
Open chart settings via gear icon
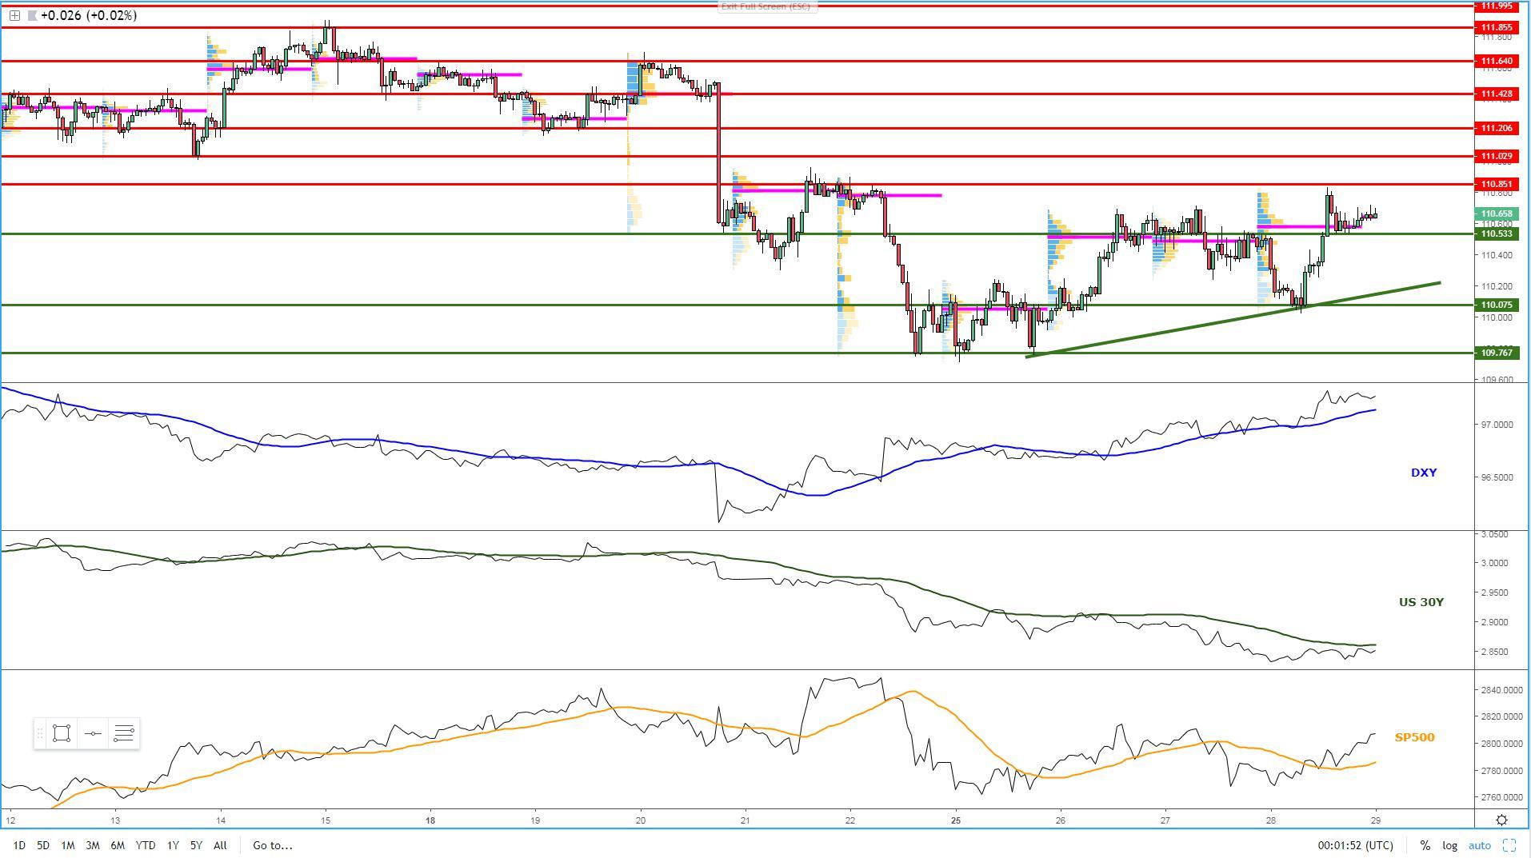(1501, 820)
